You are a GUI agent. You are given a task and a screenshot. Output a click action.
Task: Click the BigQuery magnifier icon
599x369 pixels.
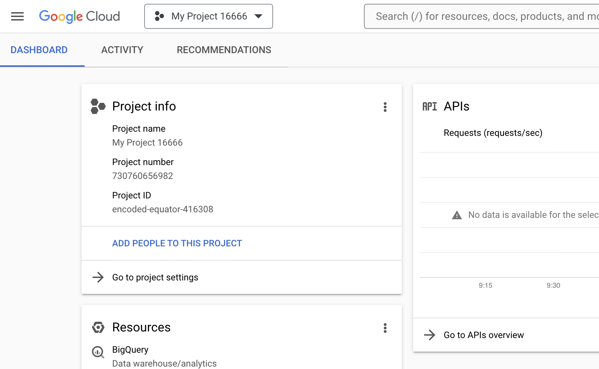click(98, 352)
